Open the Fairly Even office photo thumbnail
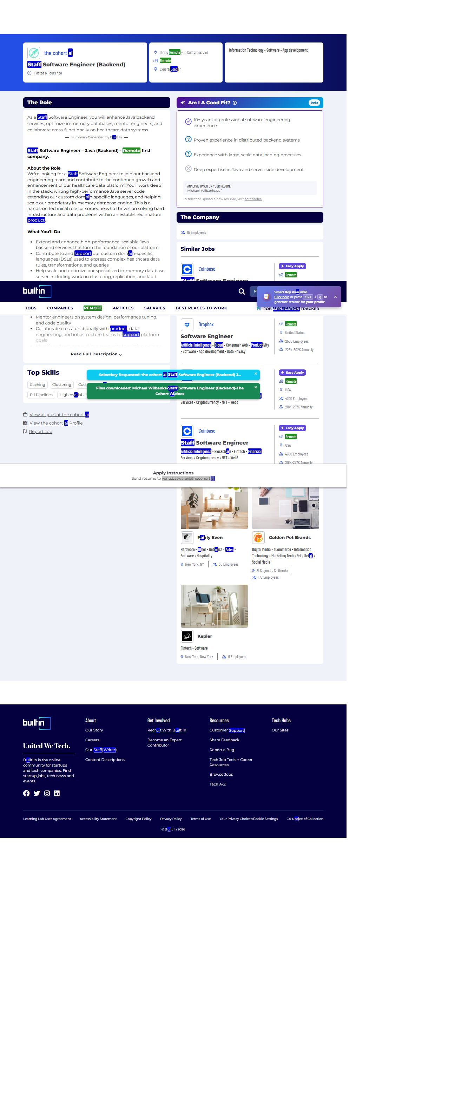 pos(214,508)
